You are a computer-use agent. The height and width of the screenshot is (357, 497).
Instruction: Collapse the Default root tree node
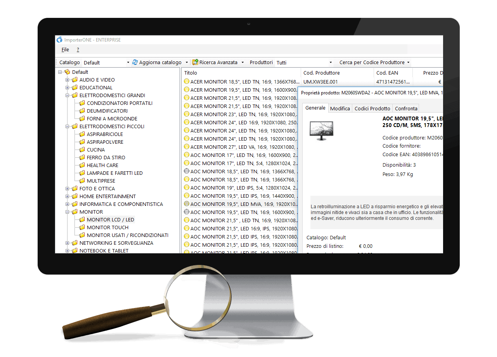[60, 72]
